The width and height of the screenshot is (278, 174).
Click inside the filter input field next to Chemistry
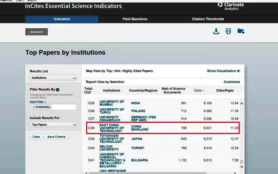pos(64,107)
